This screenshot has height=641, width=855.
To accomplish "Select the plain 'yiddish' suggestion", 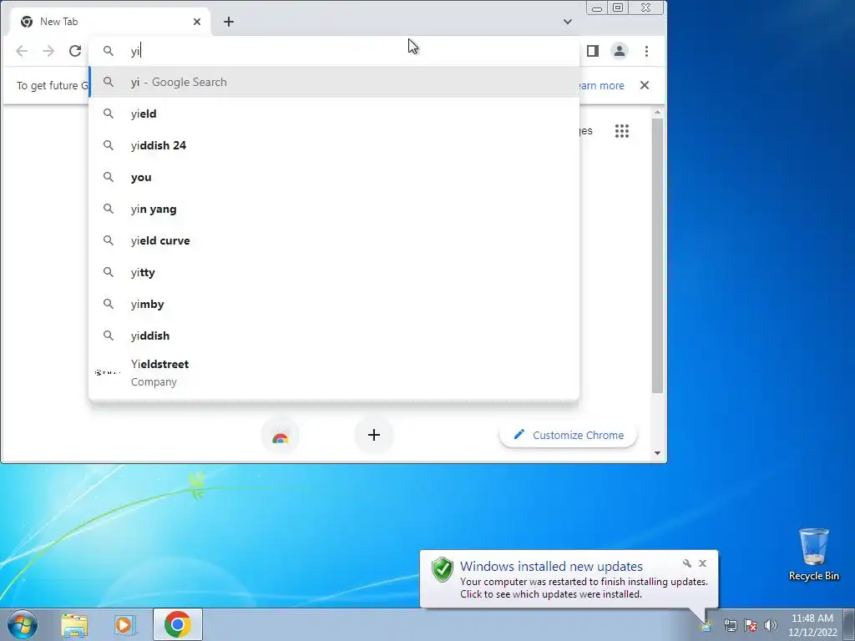I will [x=334, y=336].
